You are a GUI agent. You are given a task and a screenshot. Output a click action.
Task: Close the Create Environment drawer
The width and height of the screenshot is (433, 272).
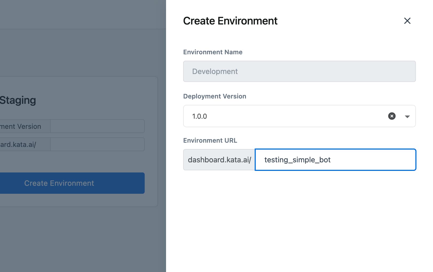coord(407,21)
